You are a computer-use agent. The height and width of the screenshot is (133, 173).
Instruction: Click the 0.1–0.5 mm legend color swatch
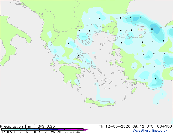click(x=5, y=129)
